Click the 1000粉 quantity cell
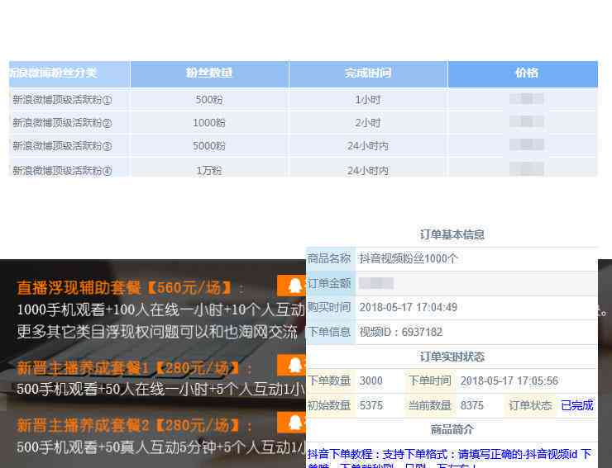612x468 pixels. pyautogui.click(x=209, y=123)
